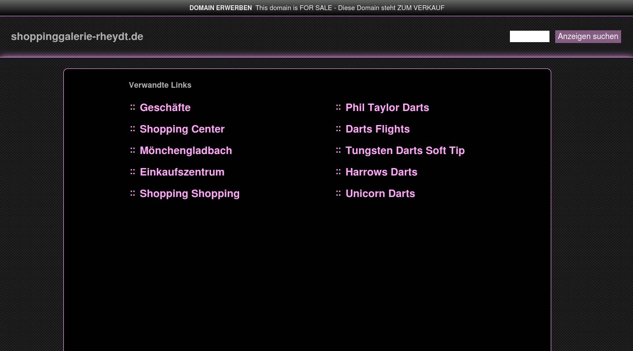Screen dimensions: 633x351
Task: Visit the Mönchengladbach related link
Action: pyautogui.click(x=186, y=150)
